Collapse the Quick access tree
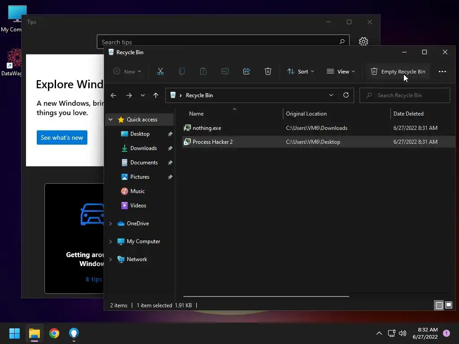 (111, 119)
